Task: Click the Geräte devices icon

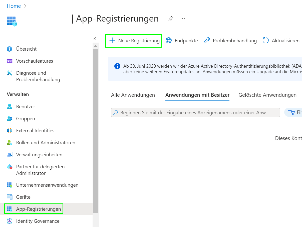Action: point(10,197)
